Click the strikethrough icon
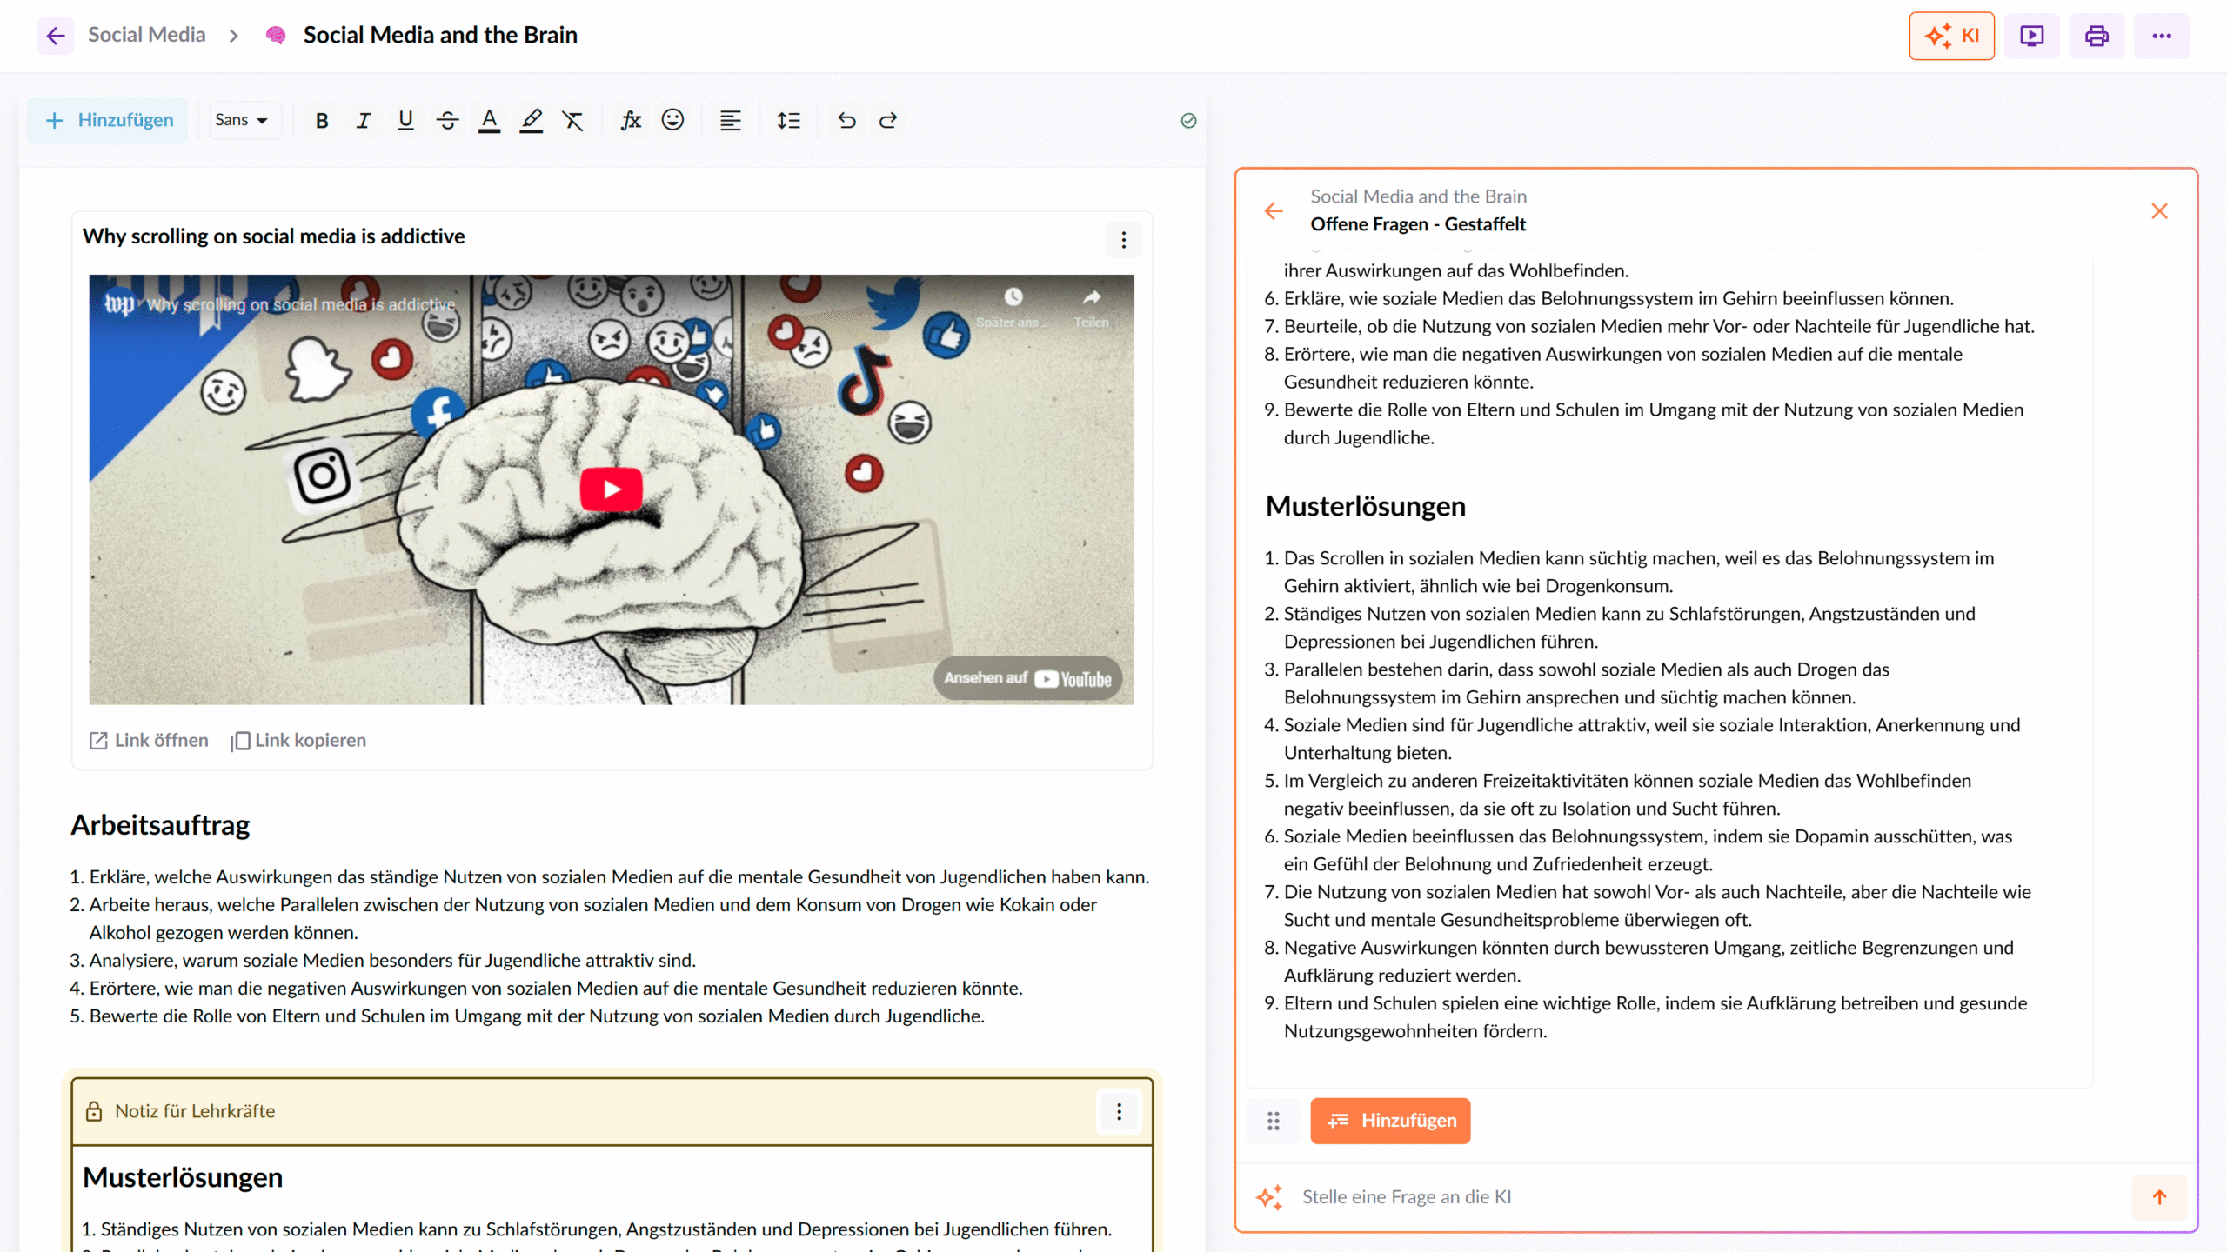This screenshot has width=2227, height=1252. click(447, 121)
